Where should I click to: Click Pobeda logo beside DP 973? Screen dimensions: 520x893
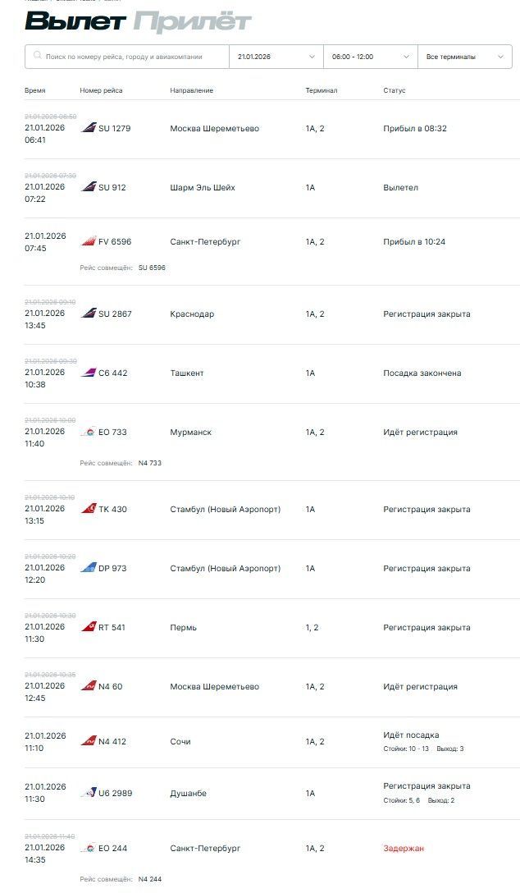coord(89,568)
